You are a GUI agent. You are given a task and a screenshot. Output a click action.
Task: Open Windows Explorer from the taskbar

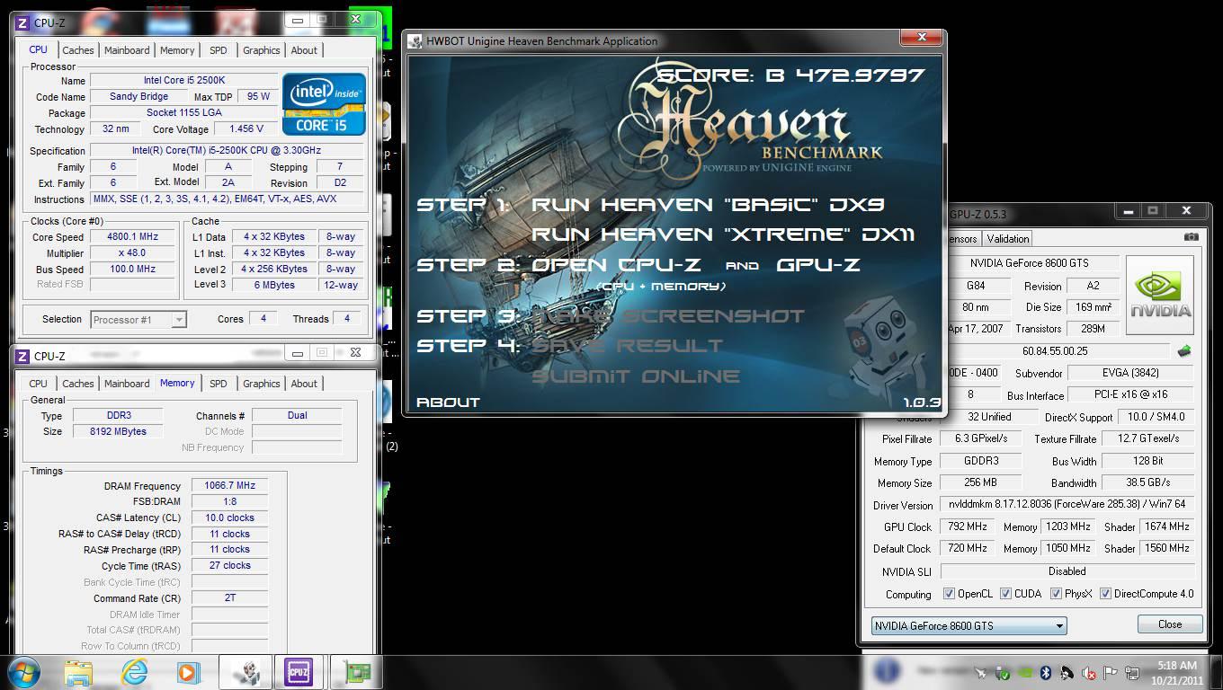coord(78,672)
